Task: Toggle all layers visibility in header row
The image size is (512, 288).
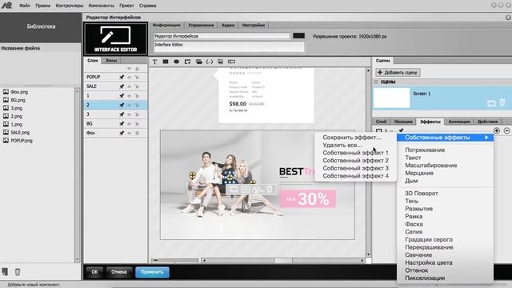Action: 130,69
